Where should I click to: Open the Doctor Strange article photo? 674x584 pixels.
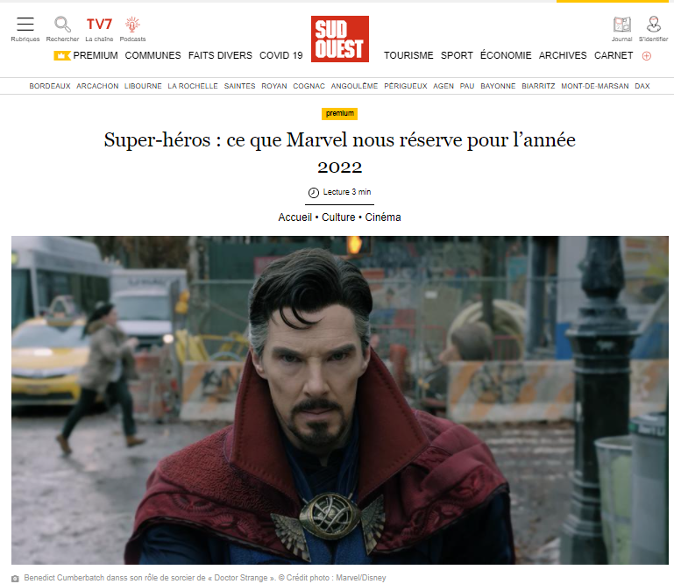coord(339,400)
